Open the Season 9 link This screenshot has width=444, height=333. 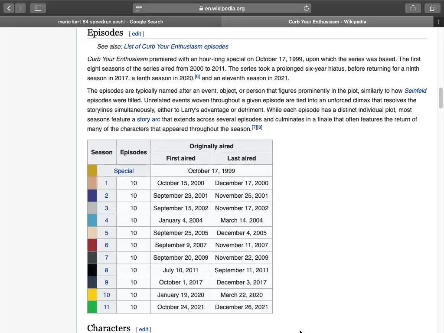tap(107, 282)
